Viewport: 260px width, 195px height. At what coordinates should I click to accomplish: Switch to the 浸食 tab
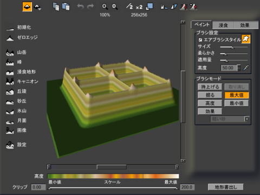point(223,25)
